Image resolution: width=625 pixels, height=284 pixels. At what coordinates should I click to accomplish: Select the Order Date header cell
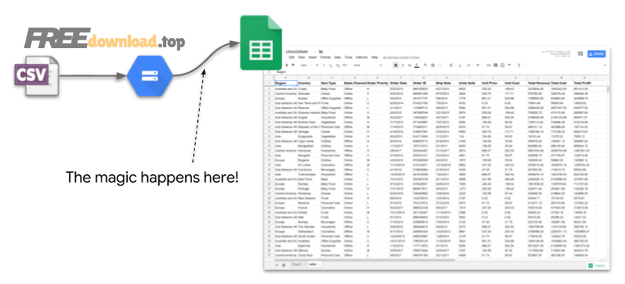click(x=401, y=83)
